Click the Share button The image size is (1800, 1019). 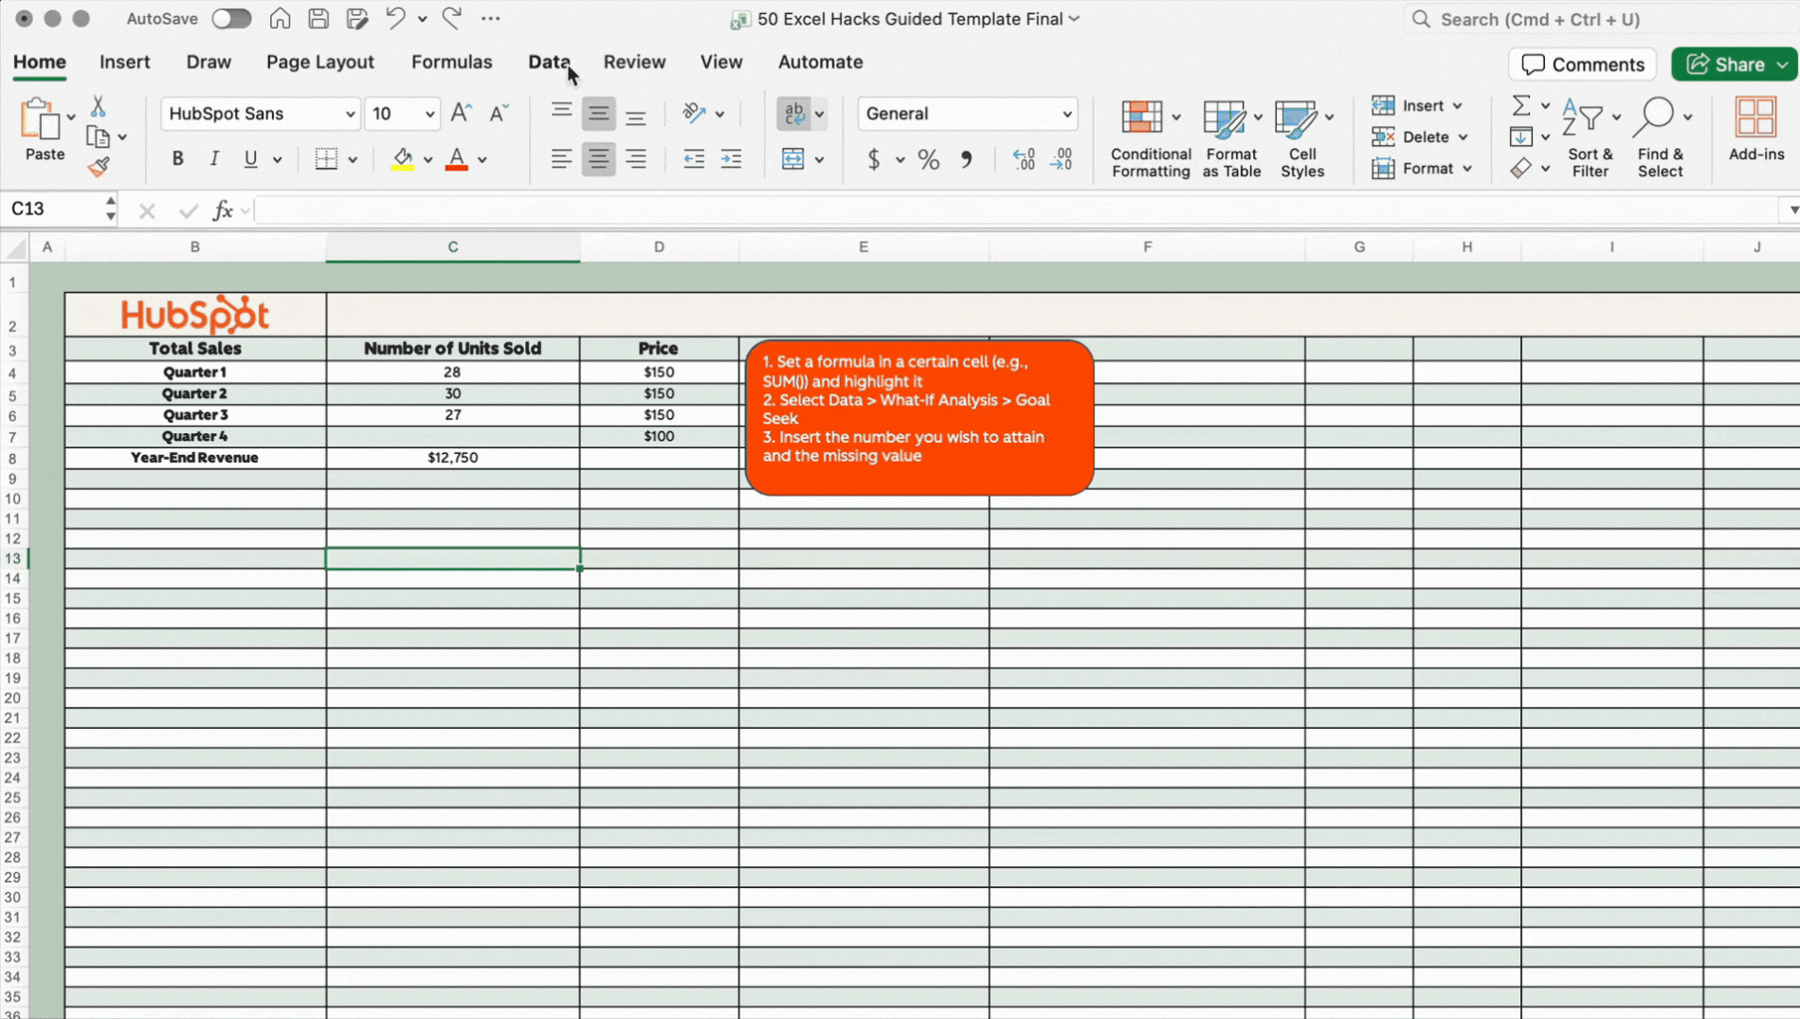click(1727, 64)
